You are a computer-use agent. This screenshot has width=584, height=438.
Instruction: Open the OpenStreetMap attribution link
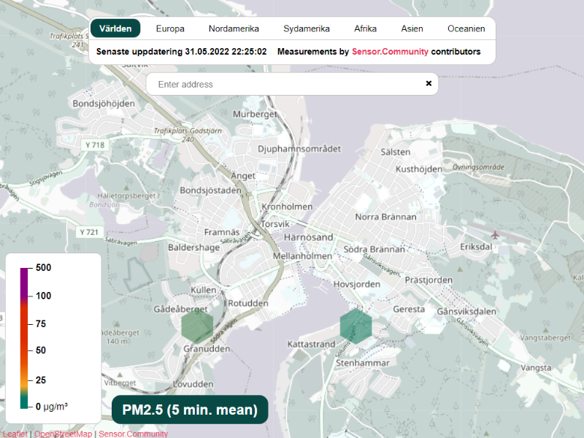(x=64, y=434)
